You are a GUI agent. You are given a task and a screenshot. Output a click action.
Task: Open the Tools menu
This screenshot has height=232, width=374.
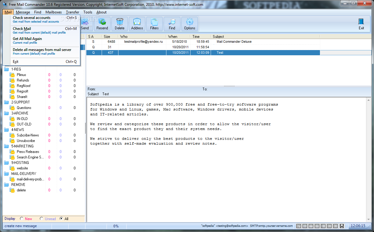(x=88, y=12)
